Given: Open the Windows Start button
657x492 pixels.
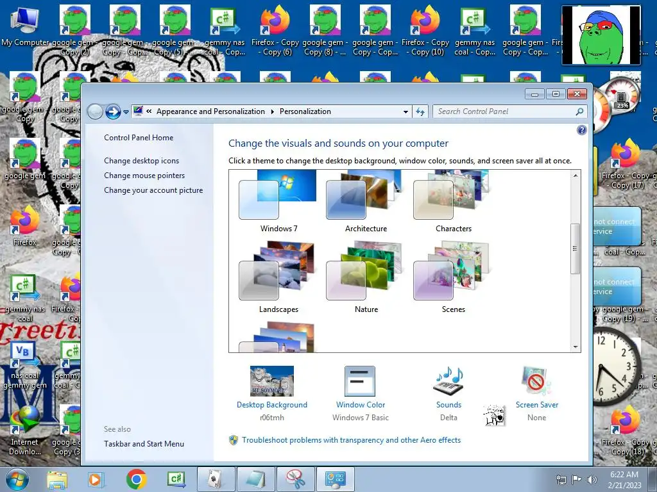Looking at the screenshot, I should (x=17, y=479).
